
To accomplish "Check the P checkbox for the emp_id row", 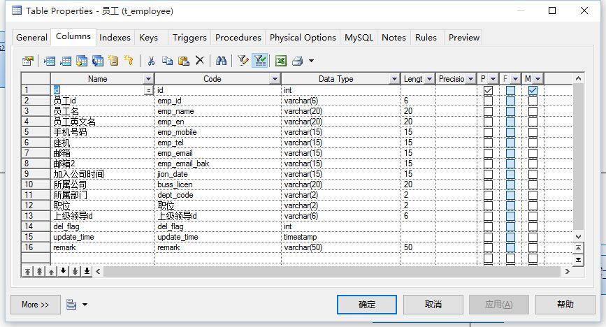I will (488, 101).
